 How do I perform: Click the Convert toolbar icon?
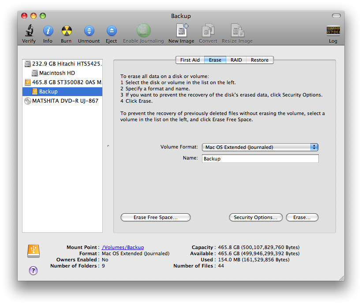pos(208,31)
